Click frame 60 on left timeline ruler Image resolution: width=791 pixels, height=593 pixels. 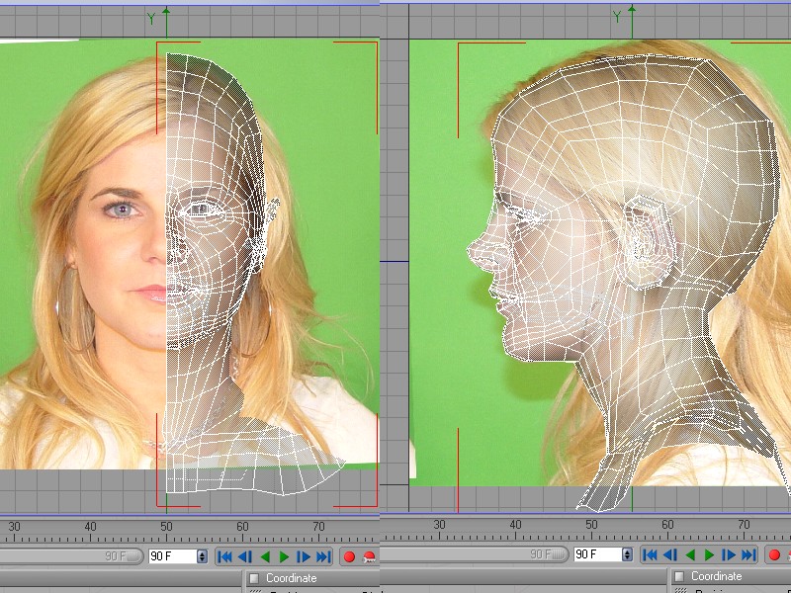(x=242, y=527)
